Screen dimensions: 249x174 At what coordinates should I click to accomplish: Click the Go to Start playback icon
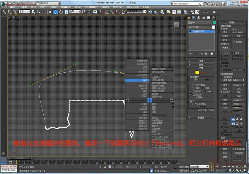212,167
